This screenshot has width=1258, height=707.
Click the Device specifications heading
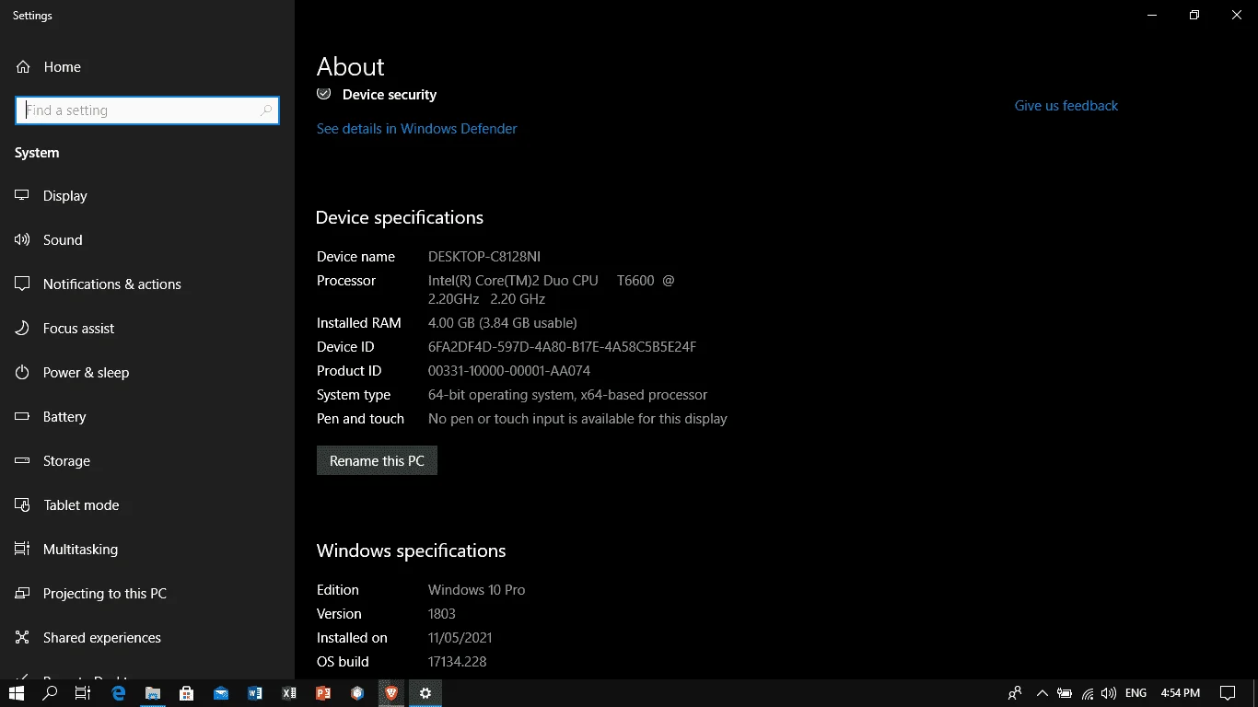pyautogui.click(x=400, y=218)
